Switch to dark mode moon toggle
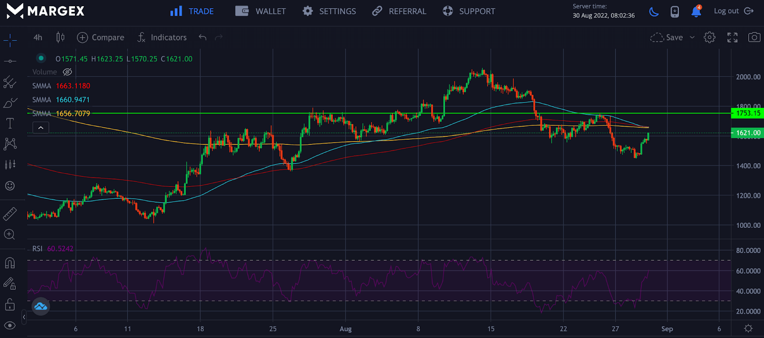Image resolution: width=764 pixels, height=338 pixels. pos(654,11)
